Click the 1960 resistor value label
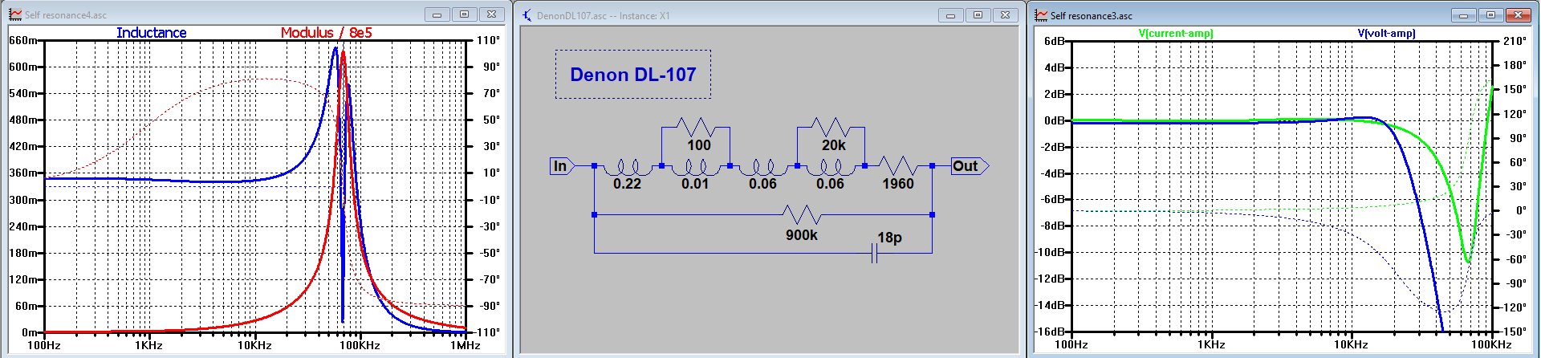 [x=898, y=184]
